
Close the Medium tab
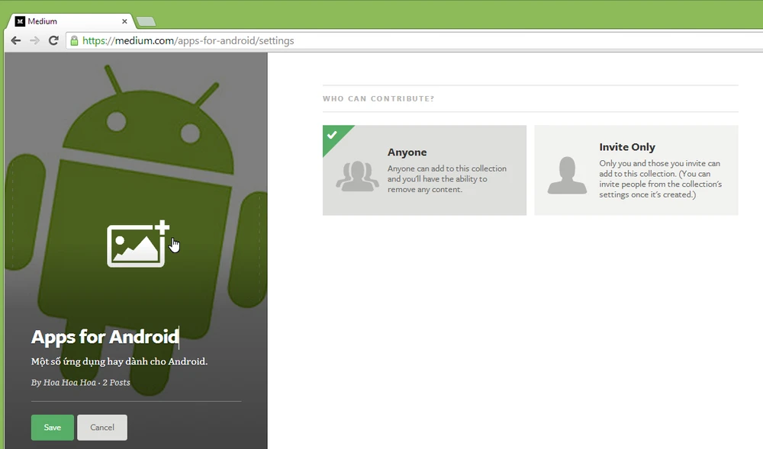tap(124, 21)
